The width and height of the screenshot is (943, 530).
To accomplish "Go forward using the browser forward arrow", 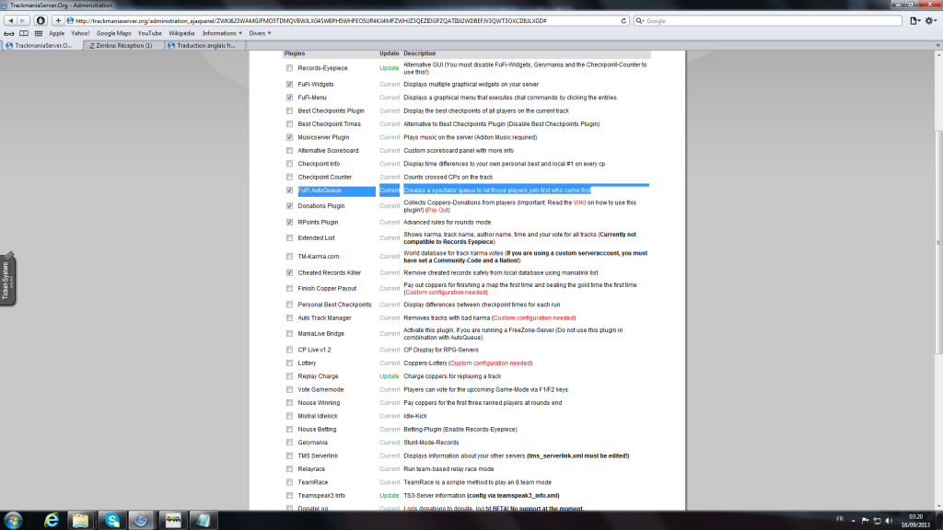I will (22, 20).
